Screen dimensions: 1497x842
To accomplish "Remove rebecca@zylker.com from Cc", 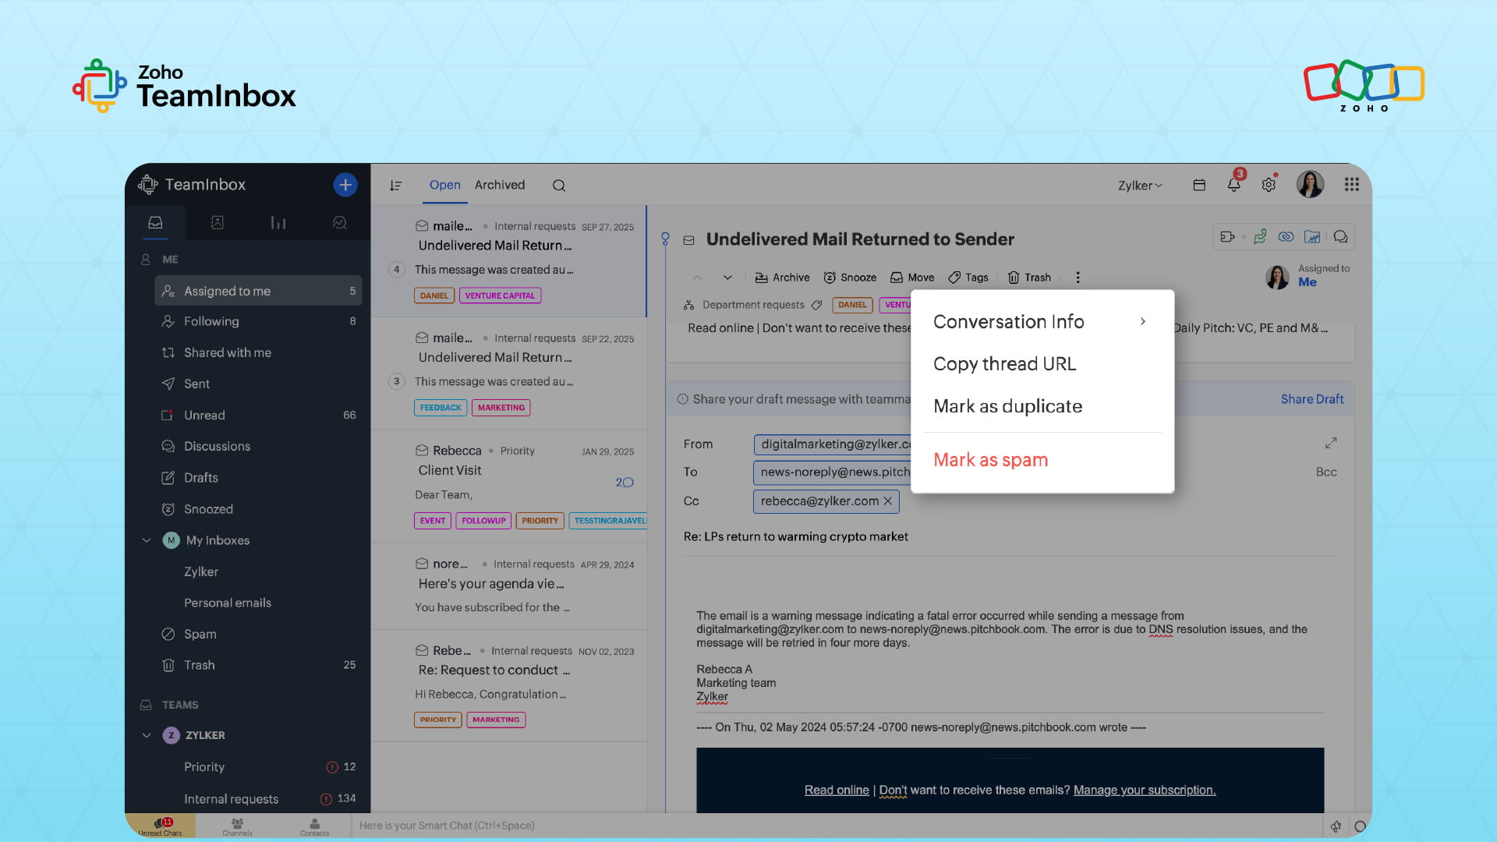I will (887, 501).
